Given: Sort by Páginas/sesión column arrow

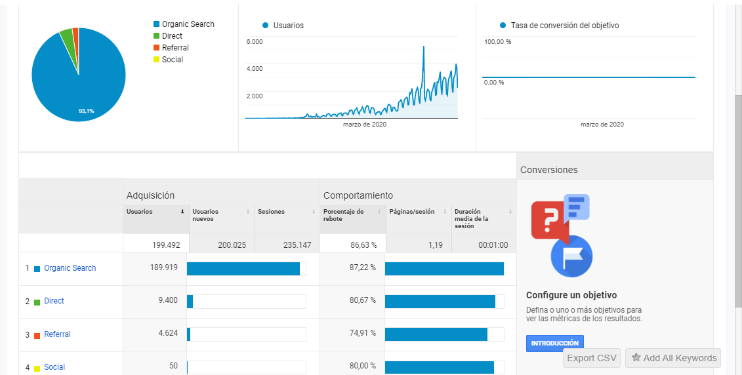Looking at the screenshot, I should [x=445, y=212].
